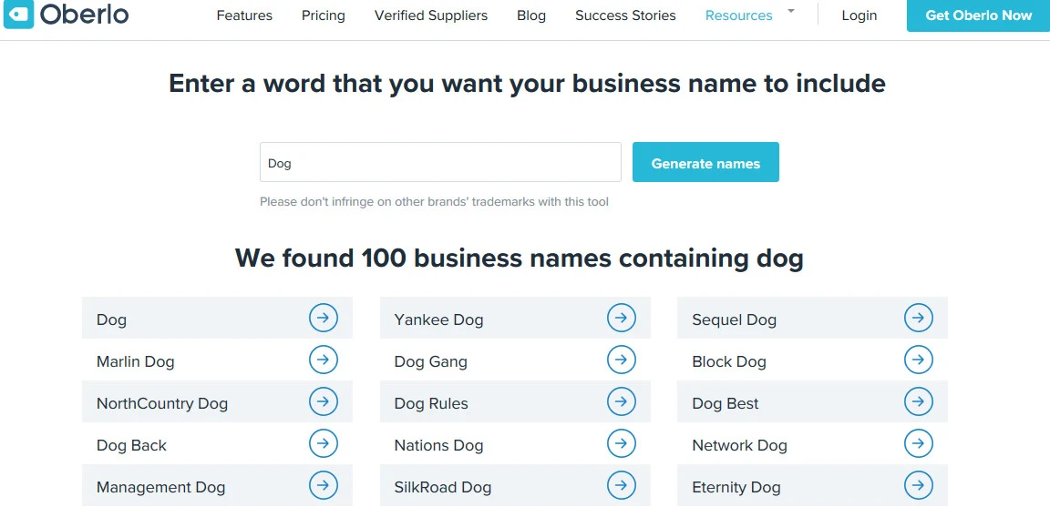Go to the Pricing page
1050x507 pixels.
click(x=324, y=15)
